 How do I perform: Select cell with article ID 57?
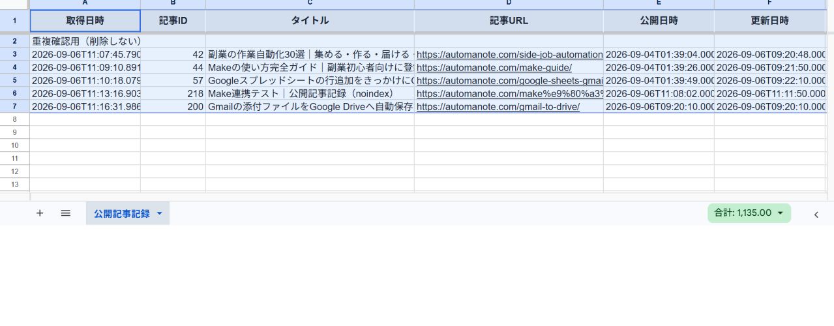tap(173, 81)
